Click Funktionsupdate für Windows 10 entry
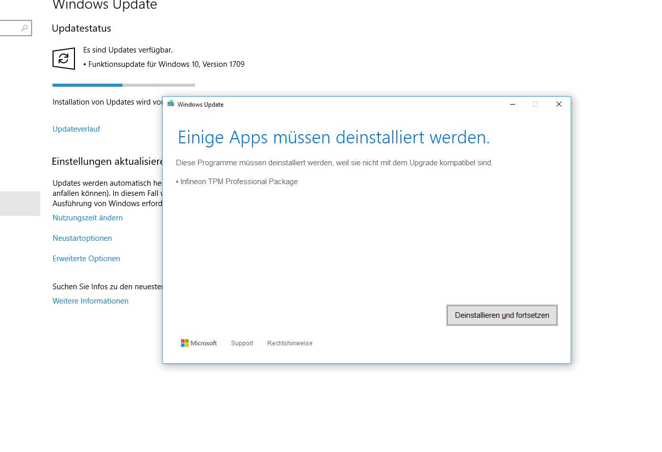This screenshot has width=662, height=452. tap(164, 64)
